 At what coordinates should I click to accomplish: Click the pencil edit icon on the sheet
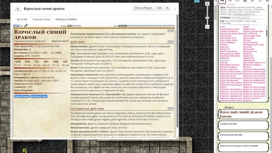pos(26,26)
